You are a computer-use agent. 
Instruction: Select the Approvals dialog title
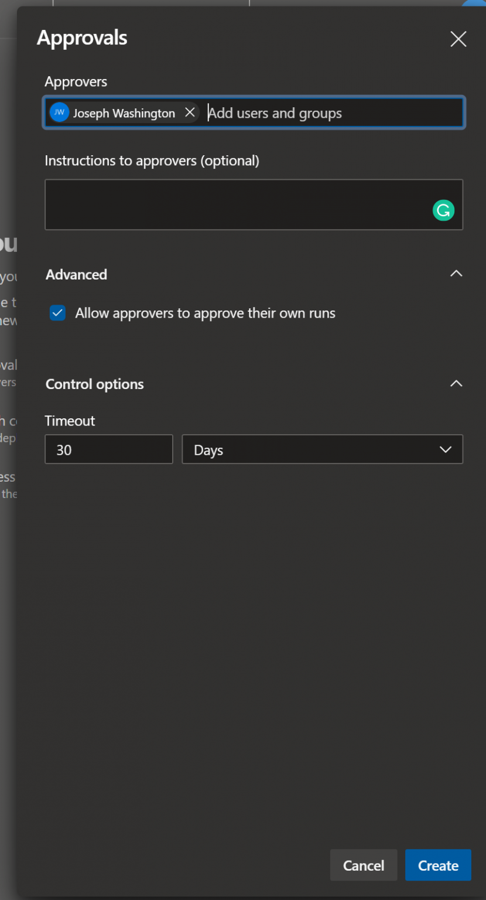82,37
